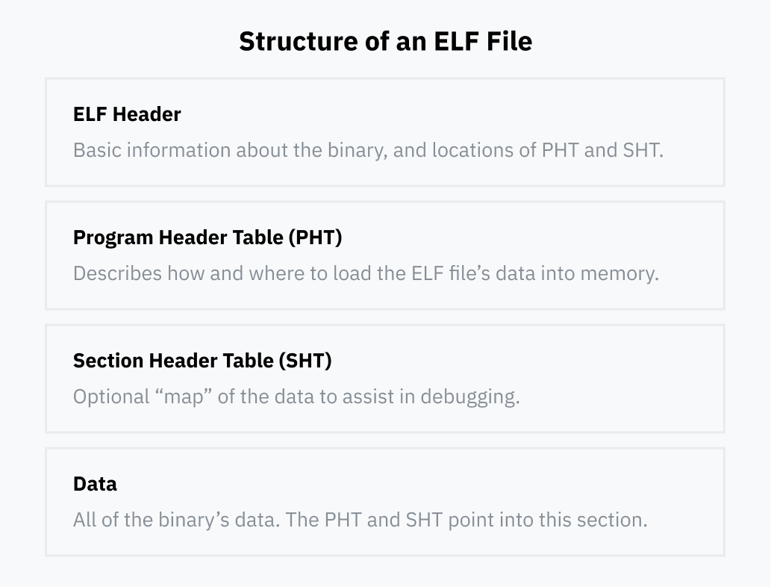Click "(PHT)" in the Program Header Table heading

point(315,237)
